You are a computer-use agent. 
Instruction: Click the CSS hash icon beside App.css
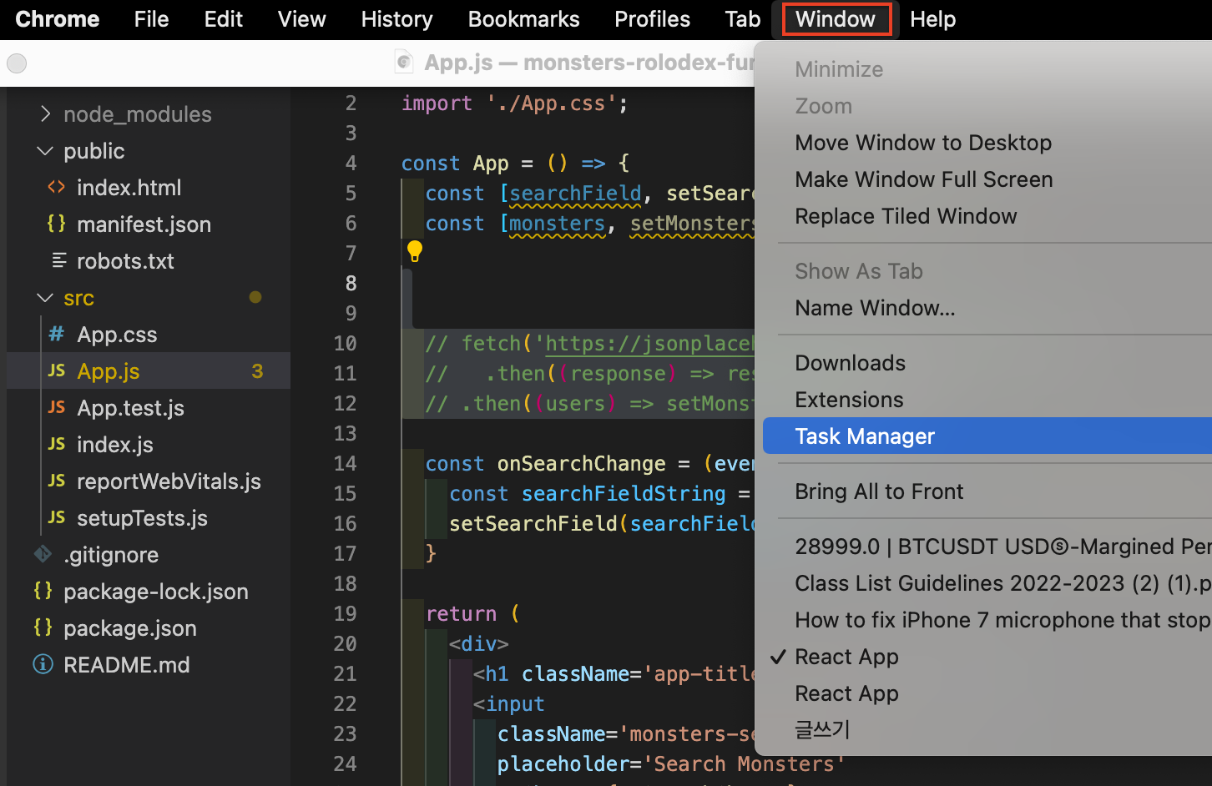[56, 334]
